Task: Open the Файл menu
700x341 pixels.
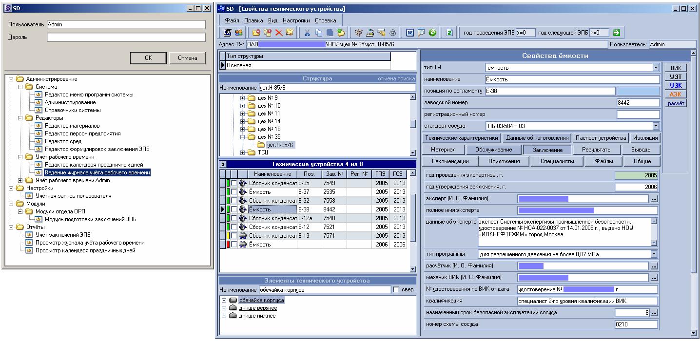Action: pos(232,20)
